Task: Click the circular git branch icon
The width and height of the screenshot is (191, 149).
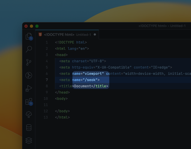Action: coord(29,75)
